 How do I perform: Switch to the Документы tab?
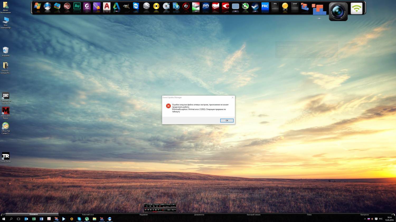click(x=199, y=215)
